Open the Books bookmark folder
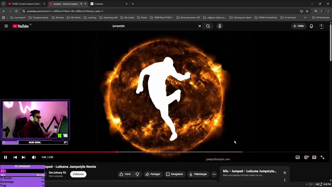The image size is (332, 187). pos(142,18)
